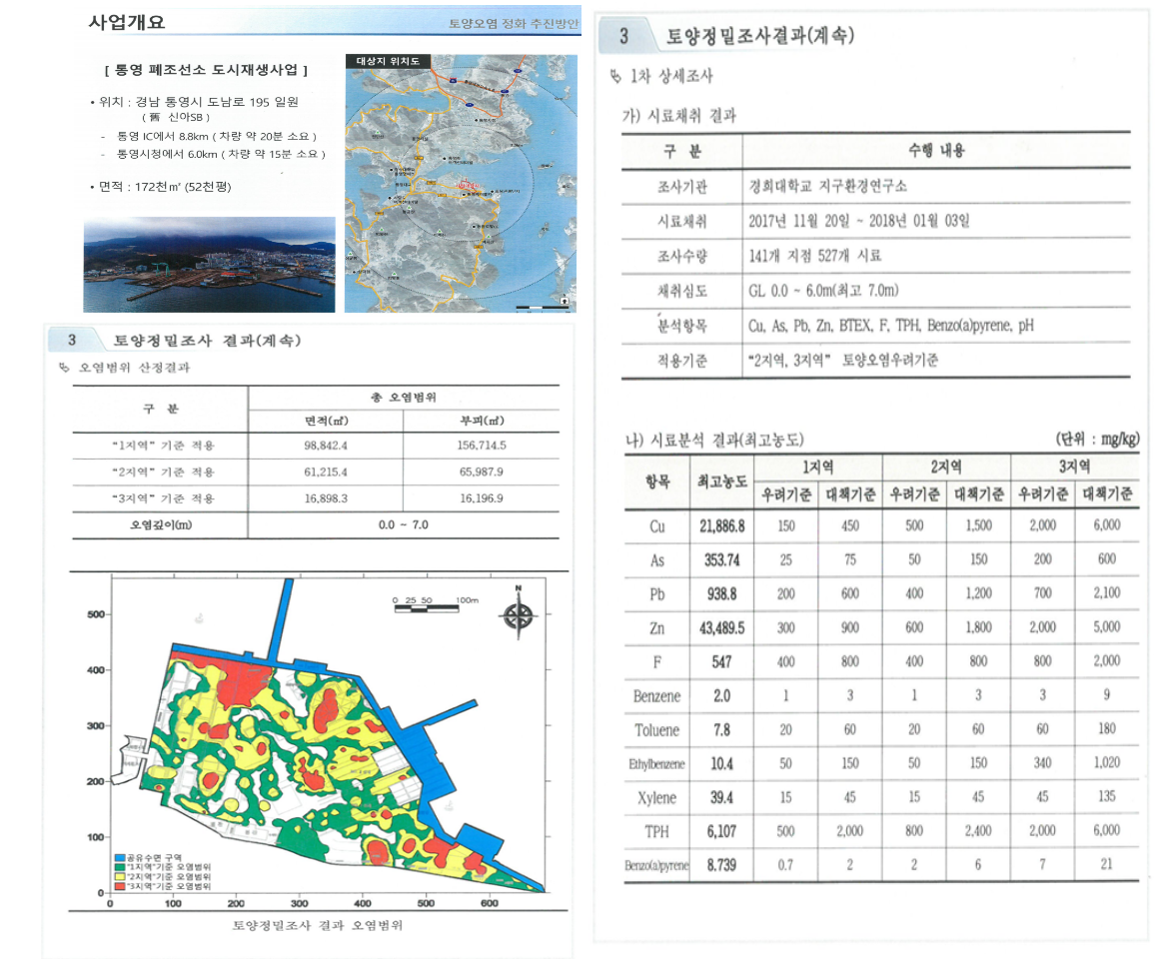Click the 3지역 column group header
Viewport: 1163px width, 965px height.
tap(1075, 467)
